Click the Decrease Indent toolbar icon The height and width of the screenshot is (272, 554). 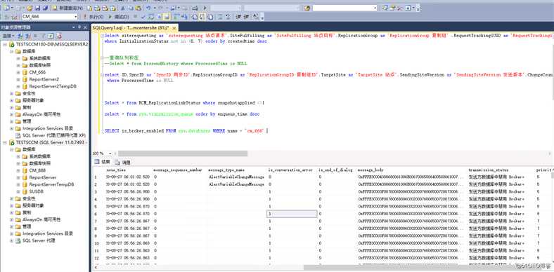tap(238, 17)
